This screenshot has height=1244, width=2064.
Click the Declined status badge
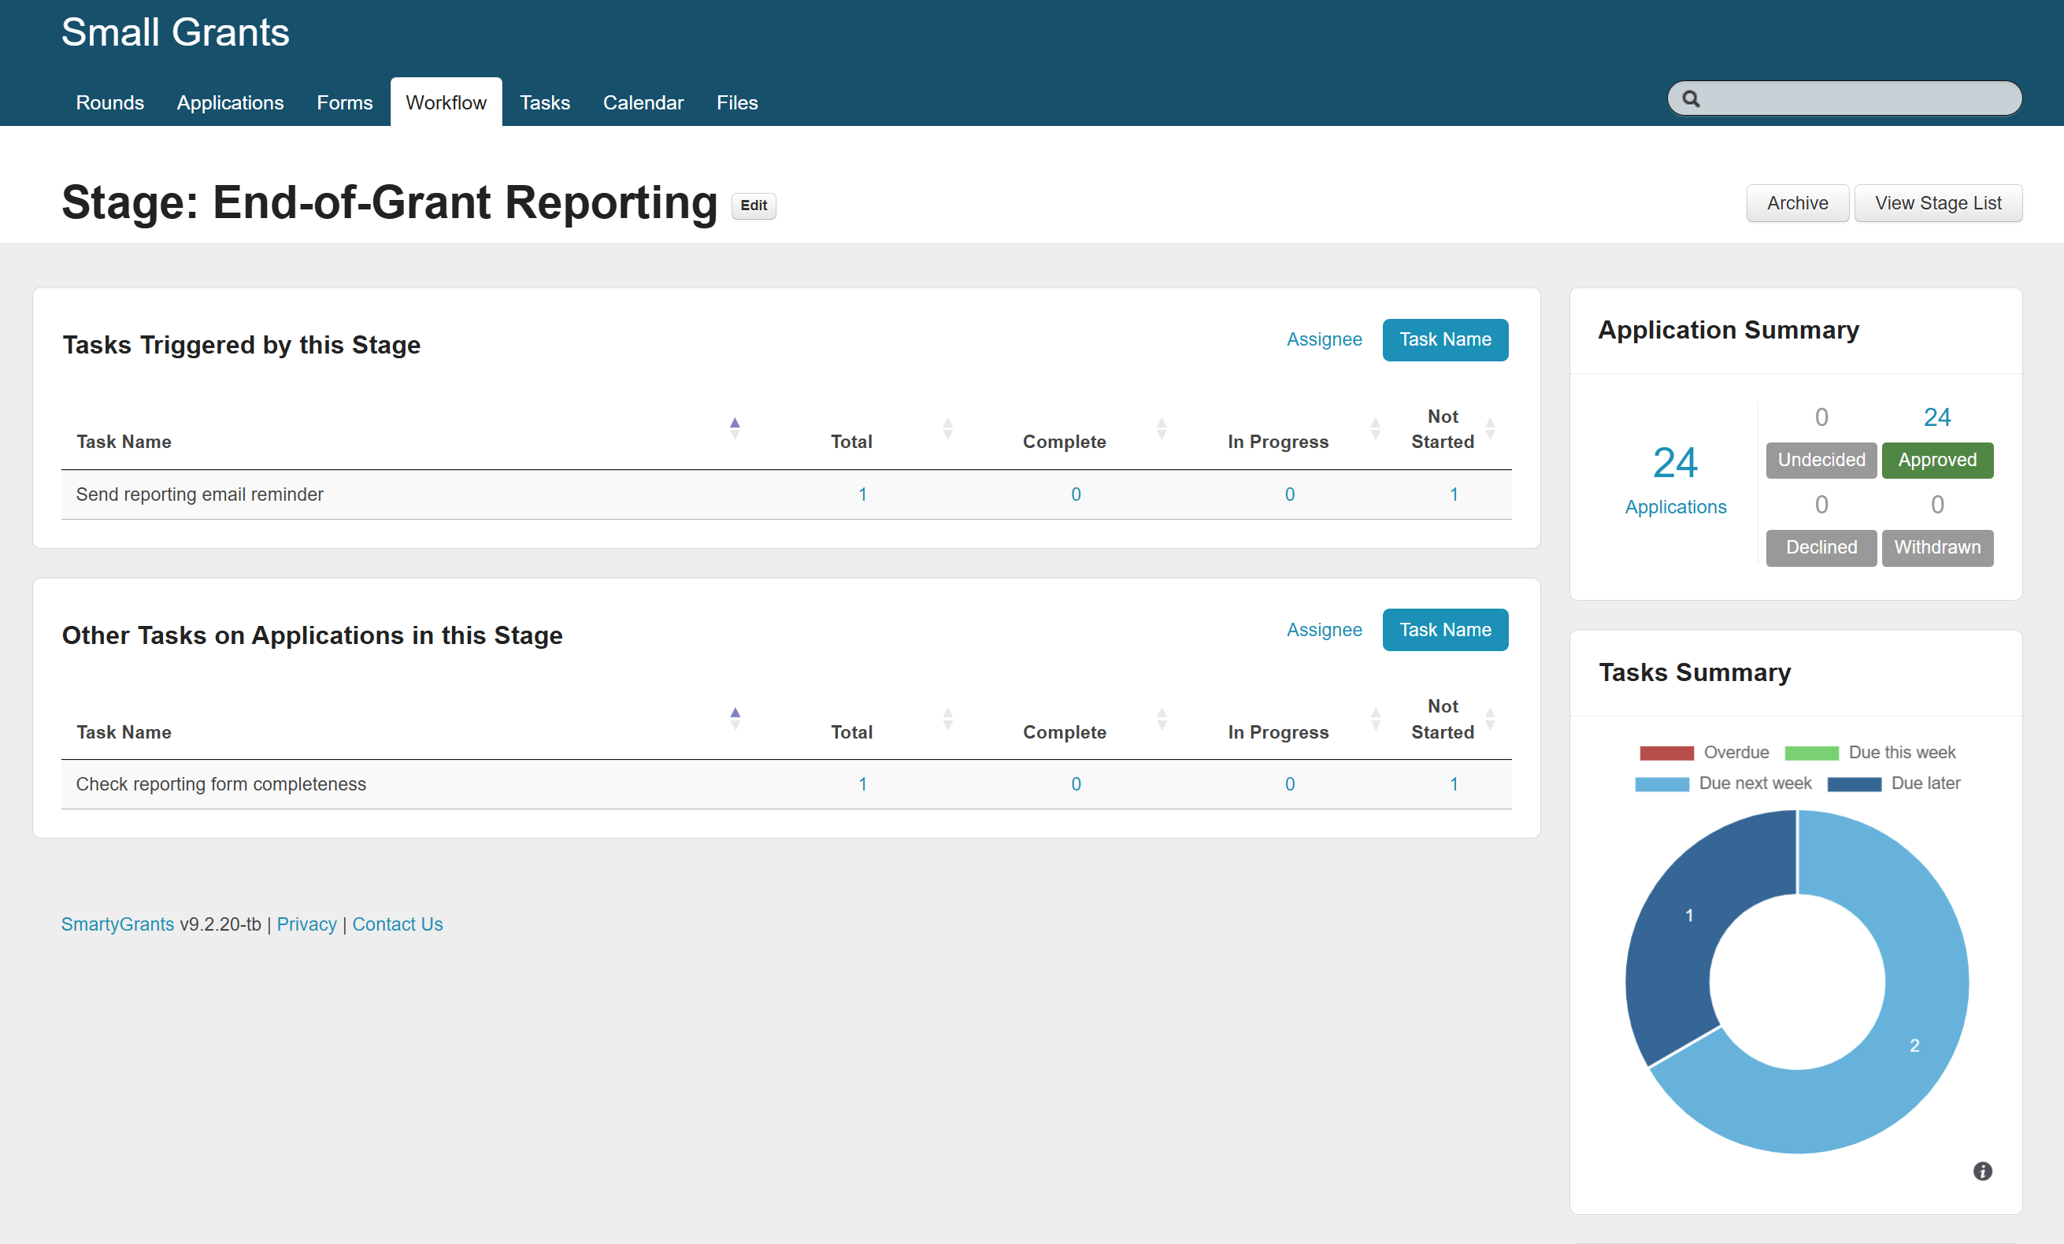pos(1821,547)
